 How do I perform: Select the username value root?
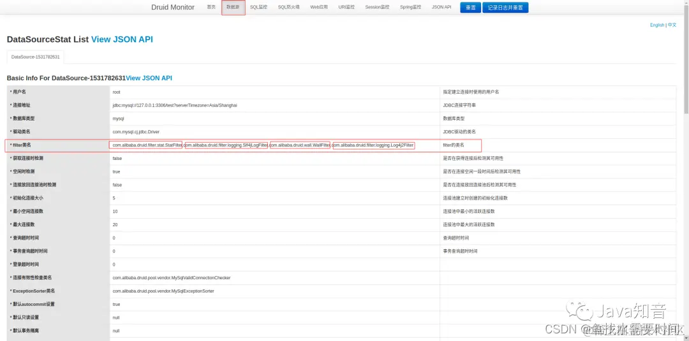point(117,92)
